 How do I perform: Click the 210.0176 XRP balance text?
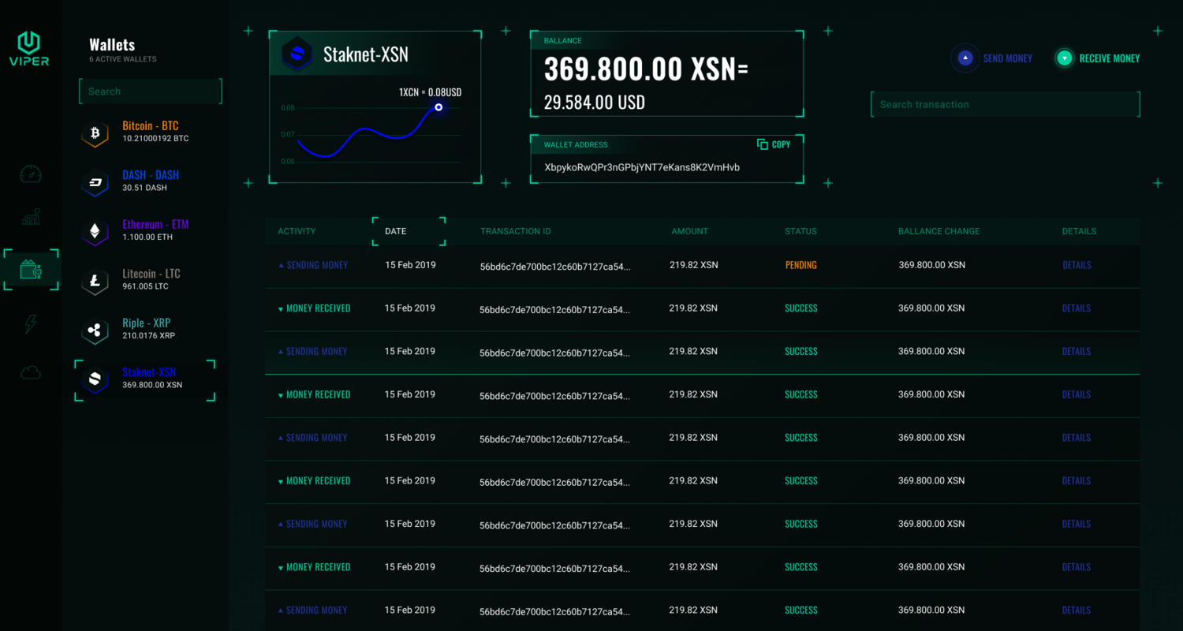click(148, 335)
